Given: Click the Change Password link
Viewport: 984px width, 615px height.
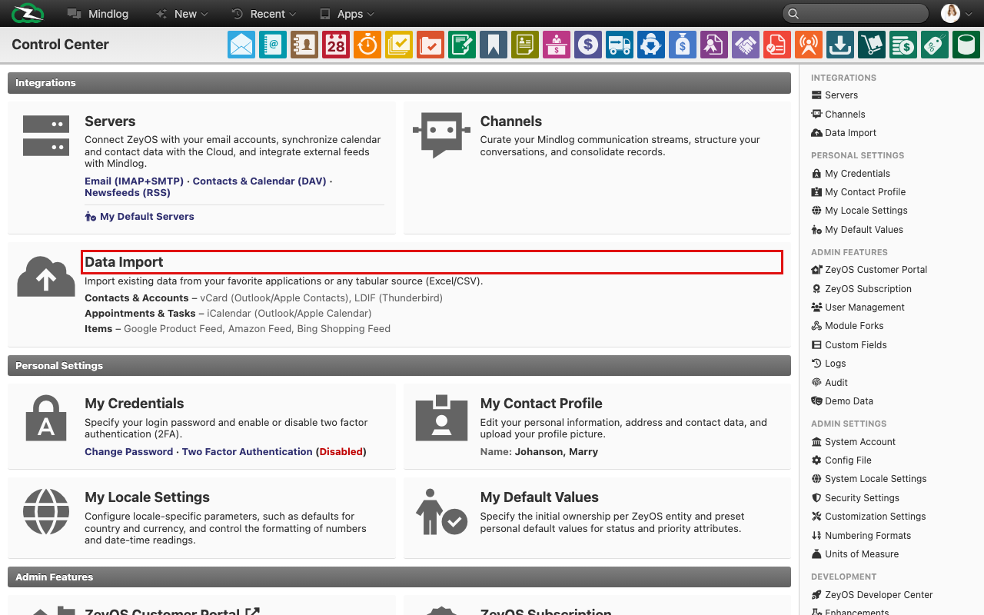Looking at the screenshot, I should coord(129,452).
